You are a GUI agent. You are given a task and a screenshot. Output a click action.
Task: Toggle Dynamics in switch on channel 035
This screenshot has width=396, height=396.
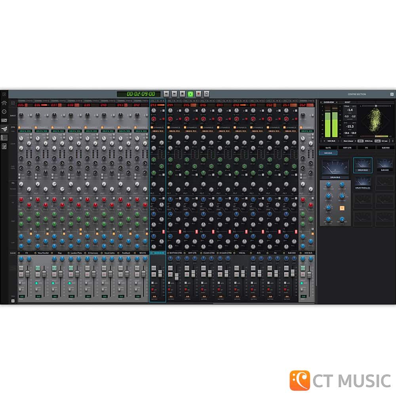[x=19, y=128]
